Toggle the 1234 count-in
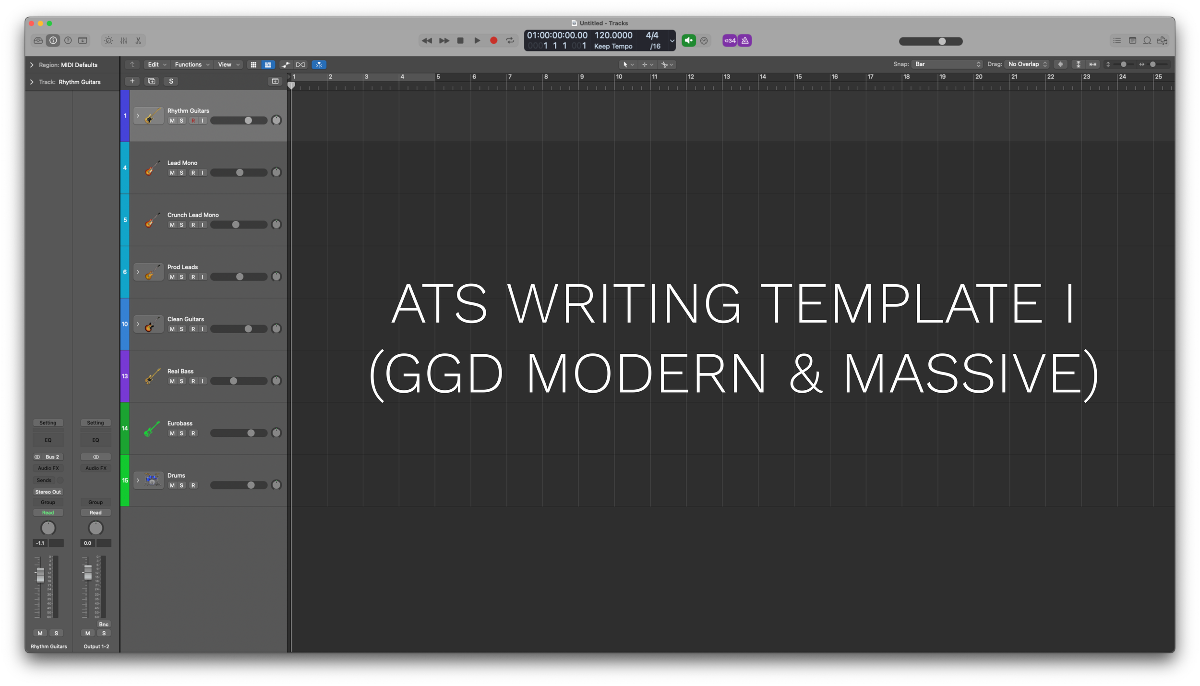This screenshot has height=686, width=1200. pos(729,40)
